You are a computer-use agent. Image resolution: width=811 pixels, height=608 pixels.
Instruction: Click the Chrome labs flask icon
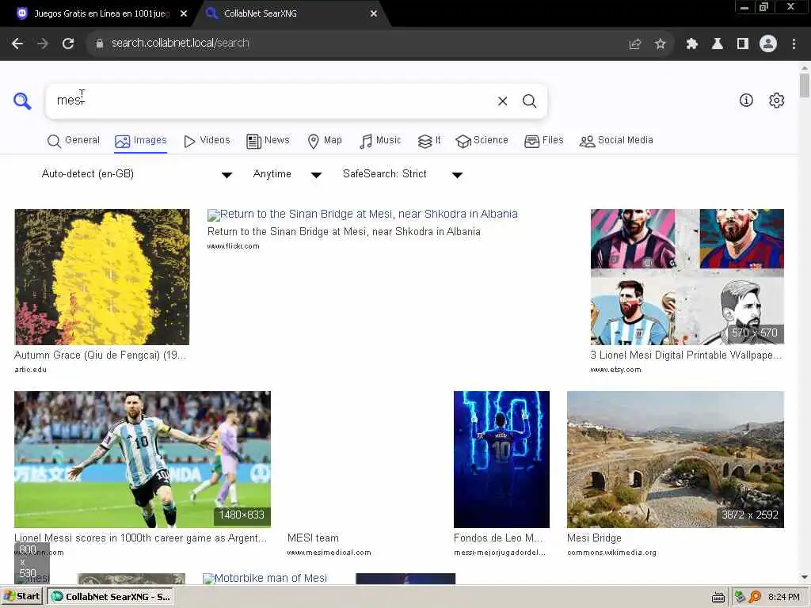click(x=717, y=44)
